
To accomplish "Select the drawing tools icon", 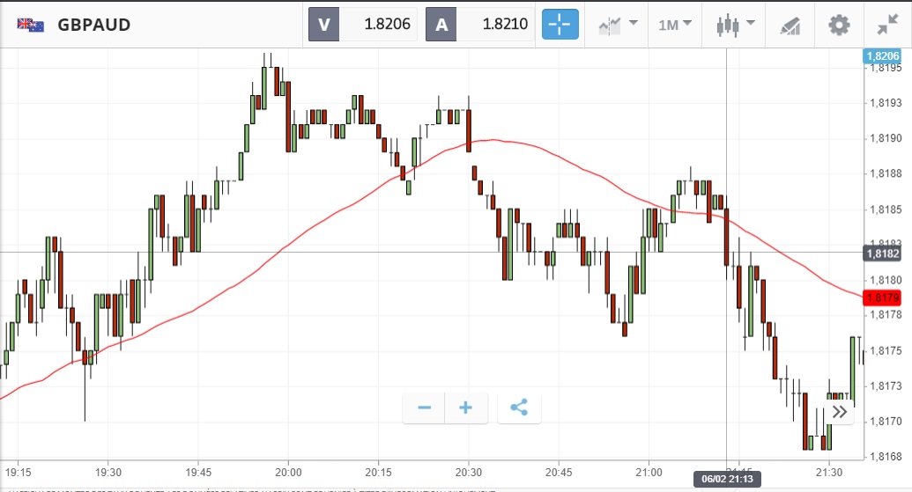I will click(790, 24).
